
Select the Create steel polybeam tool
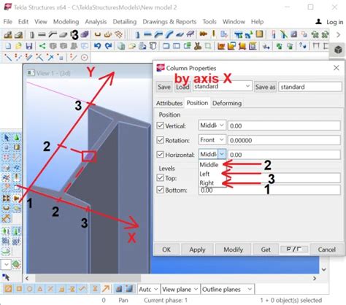(x=53, y=34)
